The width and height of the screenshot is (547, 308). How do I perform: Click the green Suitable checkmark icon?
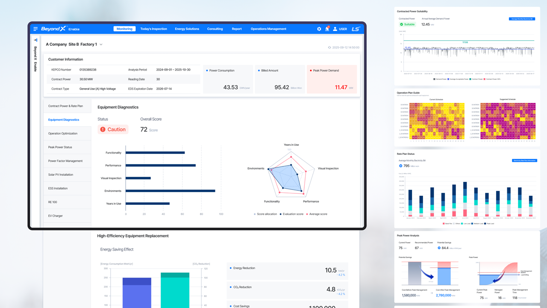(x=401, y=24)
